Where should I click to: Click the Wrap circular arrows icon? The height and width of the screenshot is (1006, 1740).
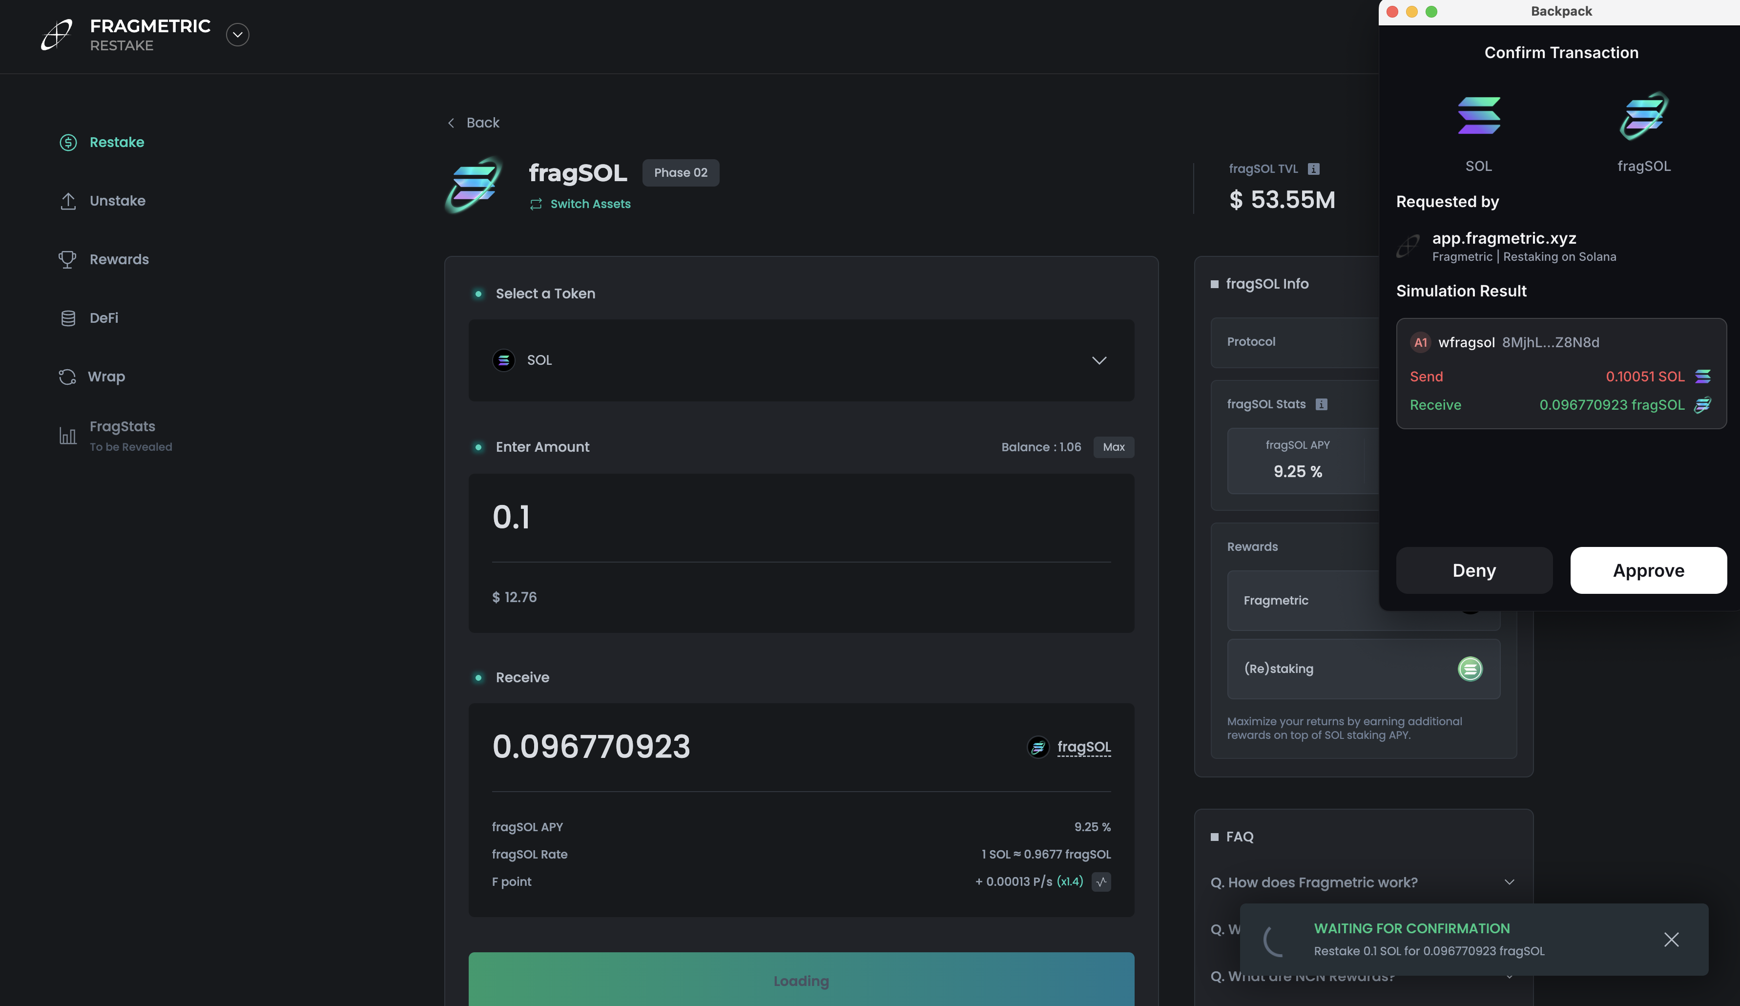[67, 377]
